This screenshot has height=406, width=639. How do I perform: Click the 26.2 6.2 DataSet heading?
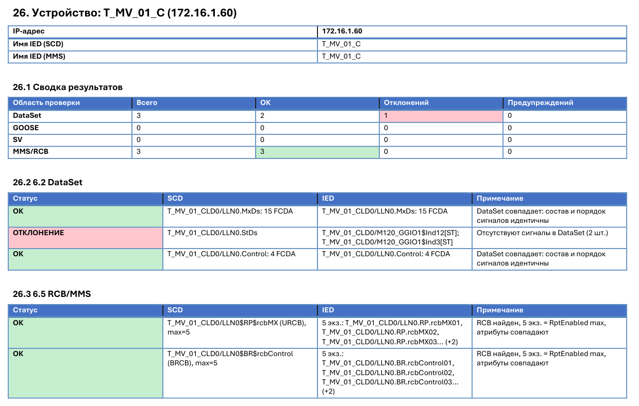tap(47, 182)
